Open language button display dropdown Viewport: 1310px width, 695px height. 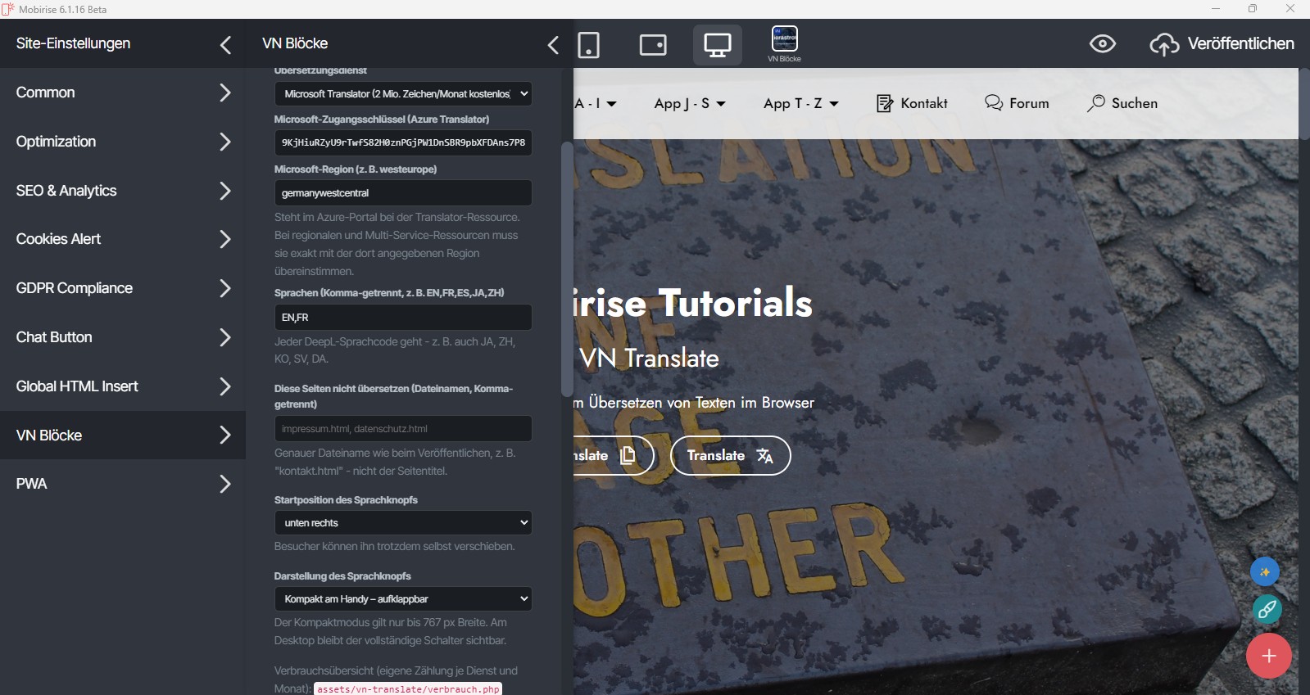(x=403, y=598)
